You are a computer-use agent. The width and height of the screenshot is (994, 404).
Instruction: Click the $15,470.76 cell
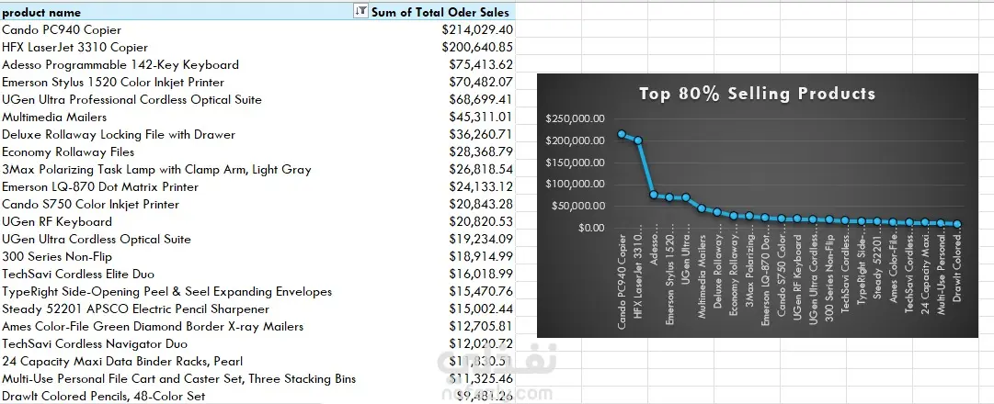tap(481, 292)
